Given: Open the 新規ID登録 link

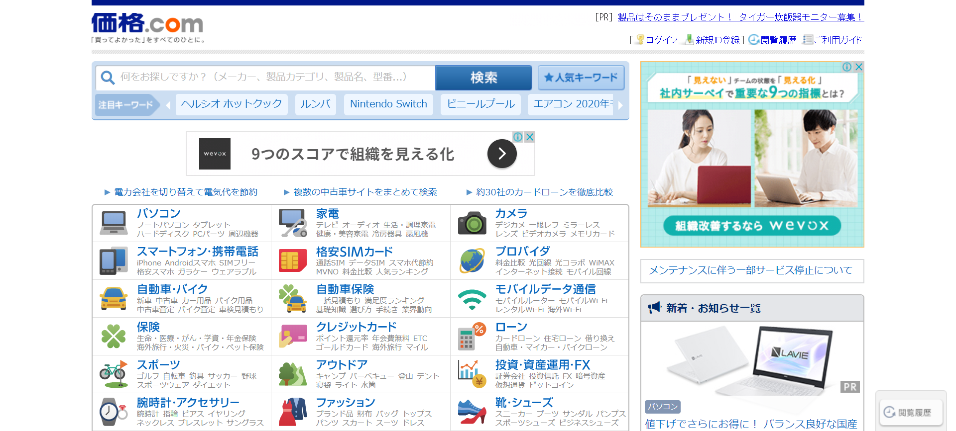Looking at the screenshot, I should tap(717, 40).
